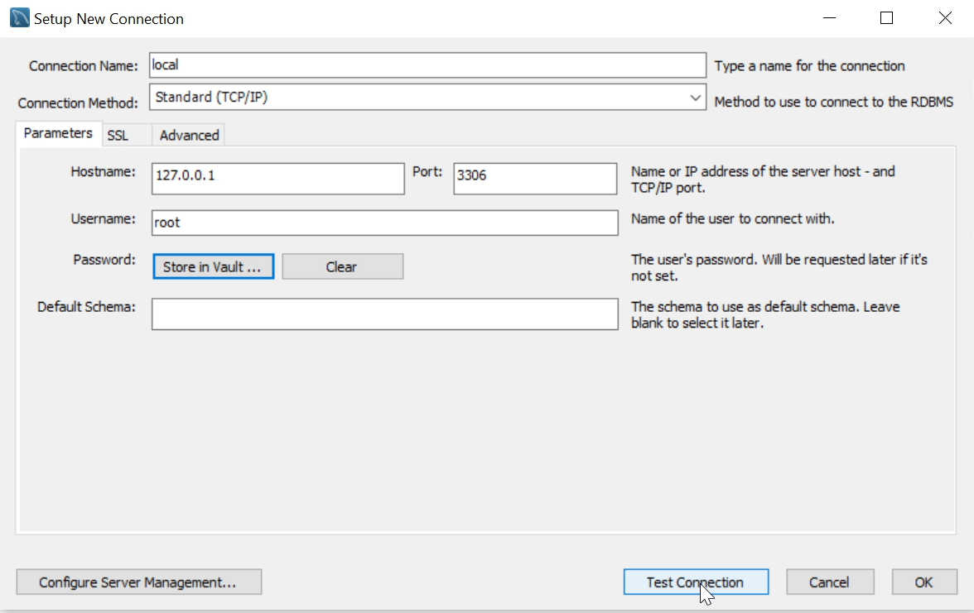The image size is (974, 613).
Task: Clear the stored password
Action: point(342,266)
